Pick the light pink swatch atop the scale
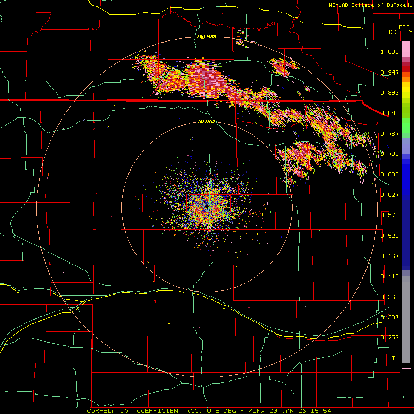 click(x=406, y=49)
